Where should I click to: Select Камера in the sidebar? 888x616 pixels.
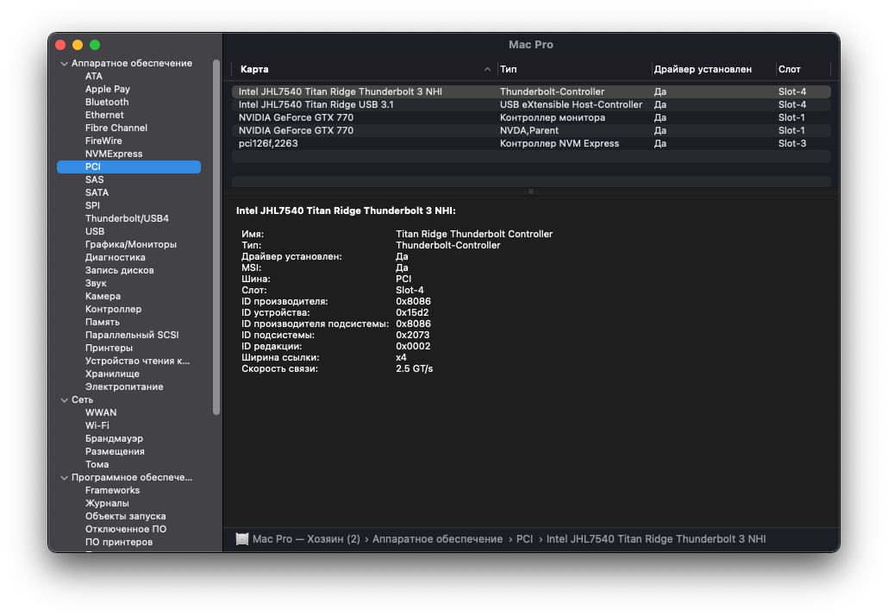coord(103,297)
